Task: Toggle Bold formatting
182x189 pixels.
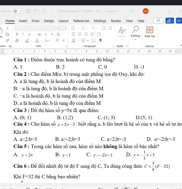Action: tap(17, 34)
